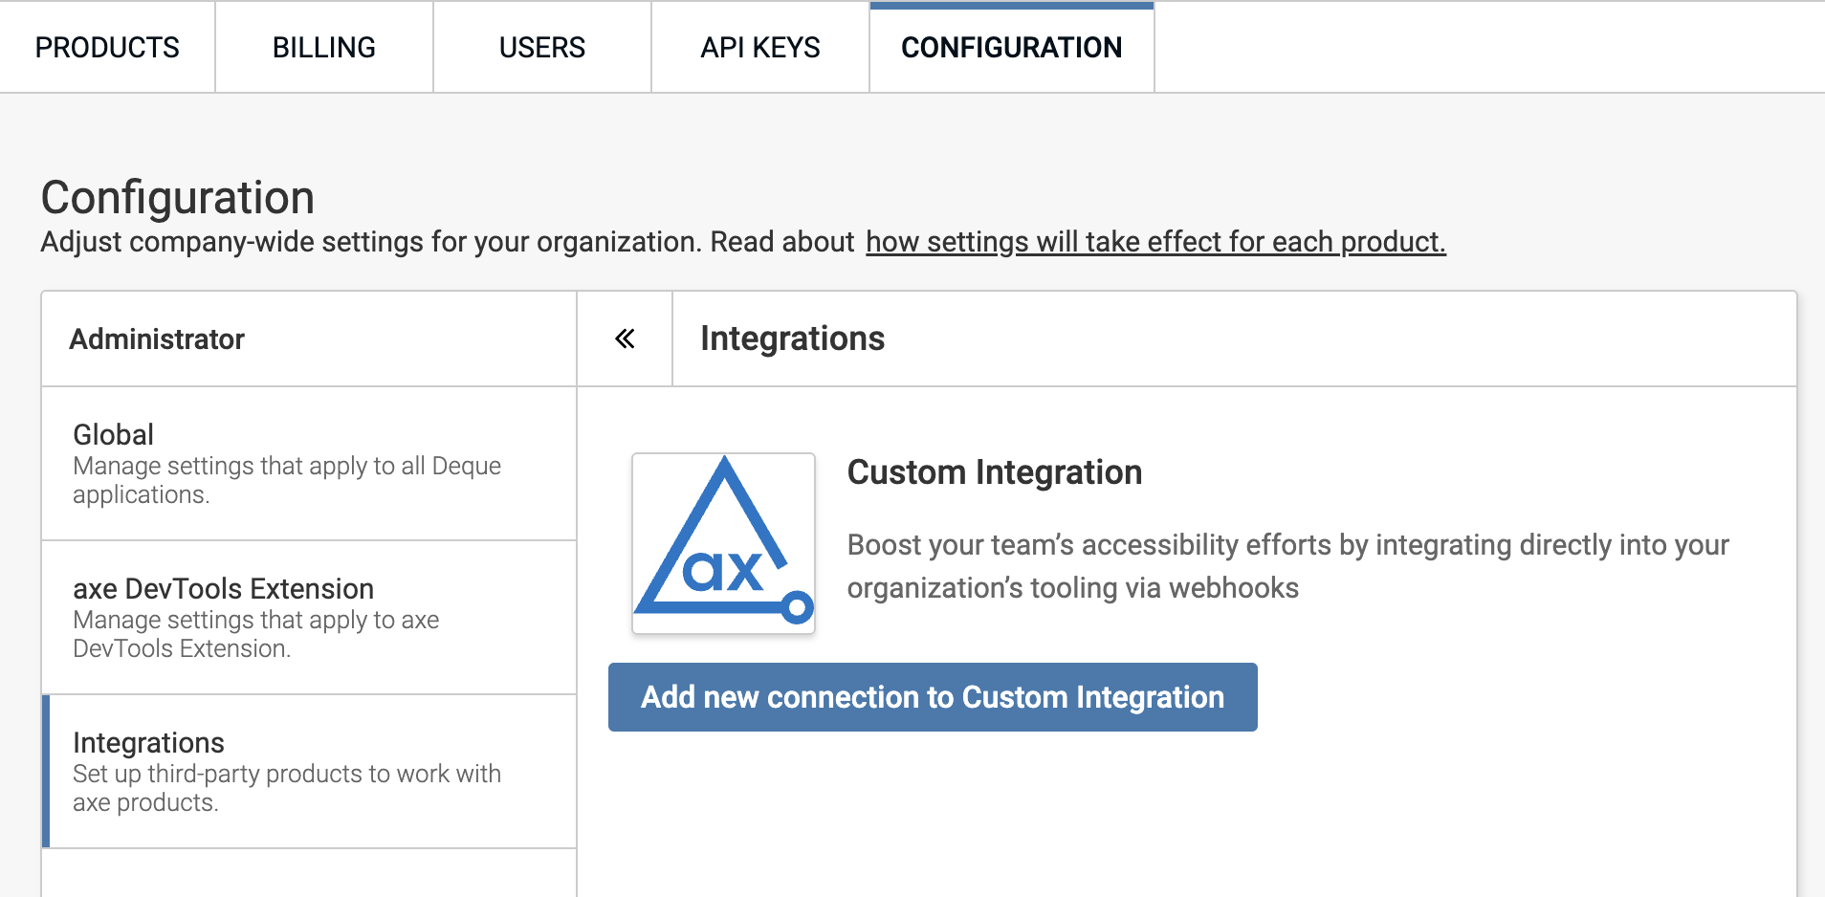Click Add new connection to Custom Integration
This screenshot has height=897, width=1825.
(934, 697)
